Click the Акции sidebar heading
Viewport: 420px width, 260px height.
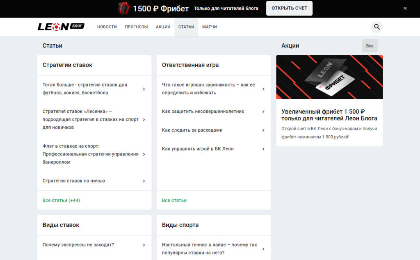coord(290,46)
